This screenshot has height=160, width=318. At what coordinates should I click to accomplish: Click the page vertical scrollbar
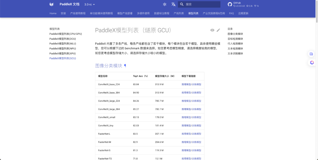click(317, 11)
